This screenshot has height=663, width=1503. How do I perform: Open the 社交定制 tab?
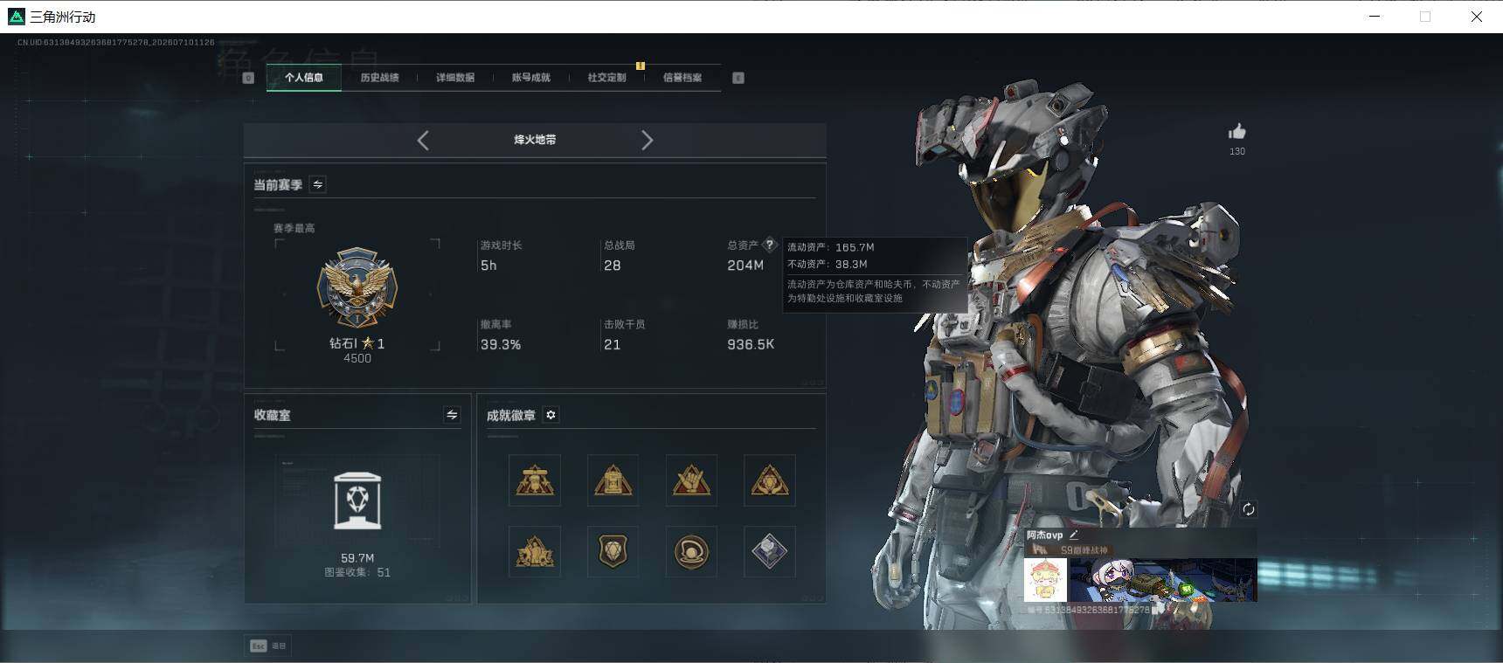(606, 78)
